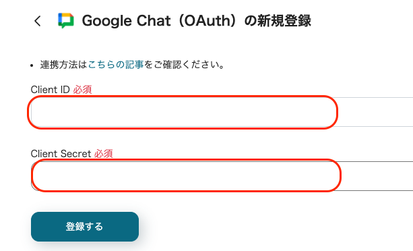Click the Client ID field label
This screenshot has width=413, height=251.
(x=50, y=90)
